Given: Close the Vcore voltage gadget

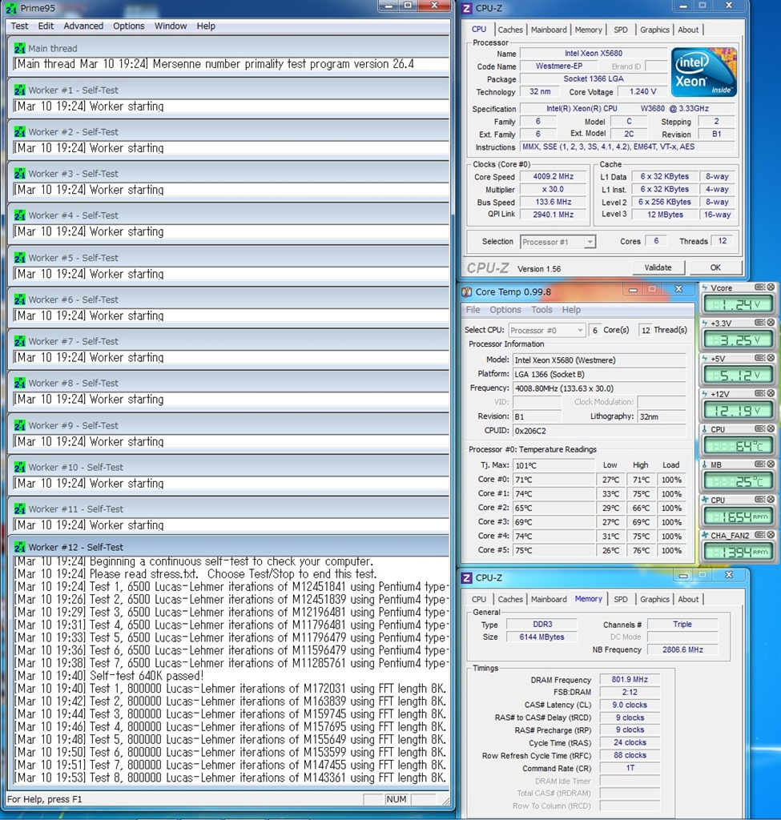Looking at the screenshot, I should click(771, 287).
